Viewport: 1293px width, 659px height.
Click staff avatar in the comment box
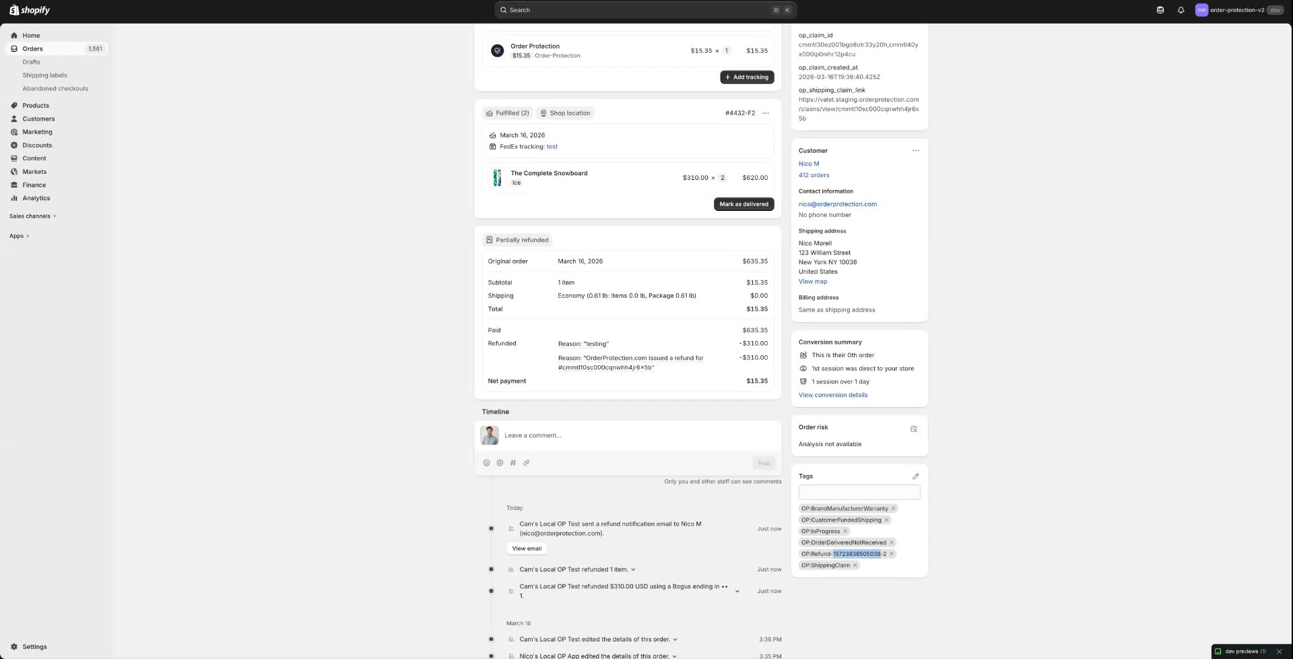click(x=490, y=435)
